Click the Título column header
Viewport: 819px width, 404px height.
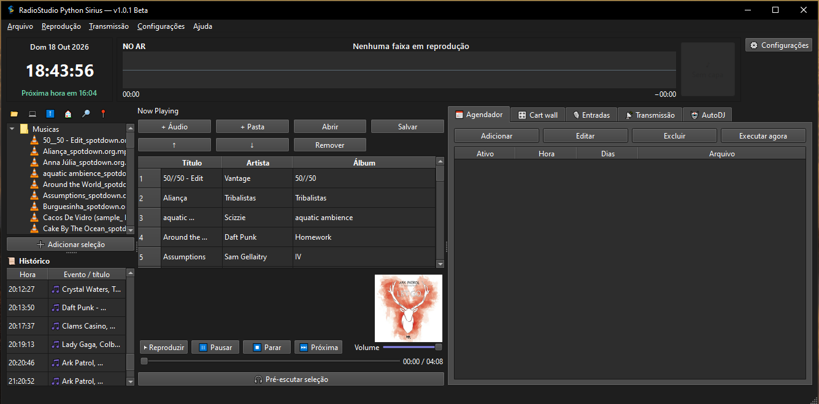[x=192, y=162]
